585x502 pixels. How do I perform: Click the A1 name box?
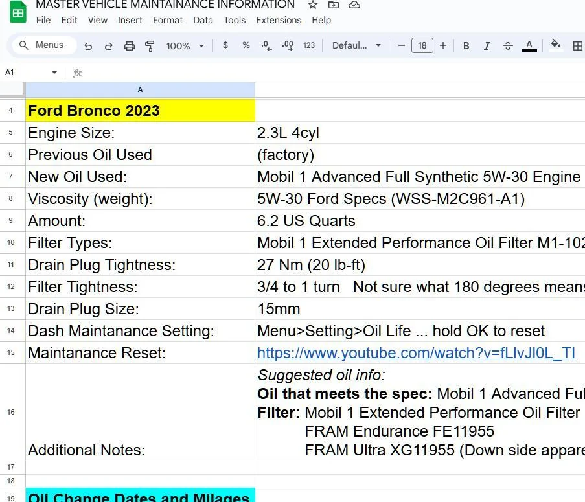(x=26, y=73)
